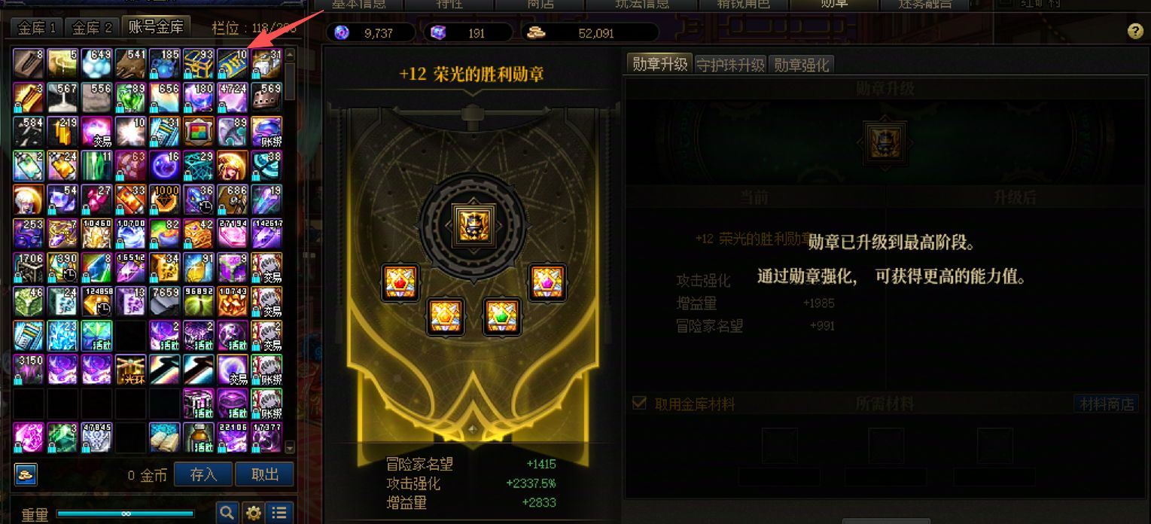This screenshot has width=1151, height=524.
Task: Click the help question mark icon
Action: 1135,31
